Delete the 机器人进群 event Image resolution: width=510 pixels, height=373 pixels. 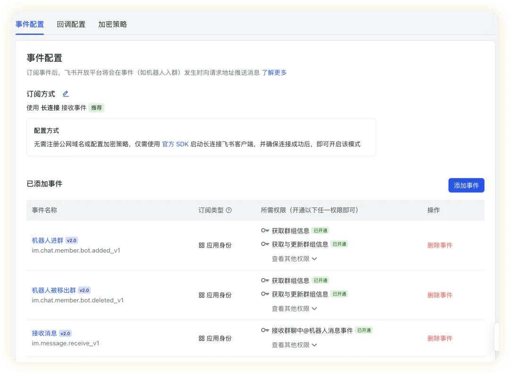coord(440,246)
